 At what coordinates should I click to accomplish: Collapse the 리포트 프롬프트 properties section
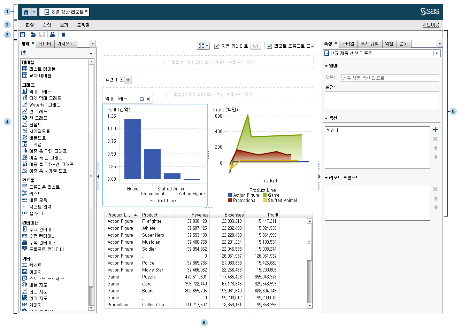326,178
